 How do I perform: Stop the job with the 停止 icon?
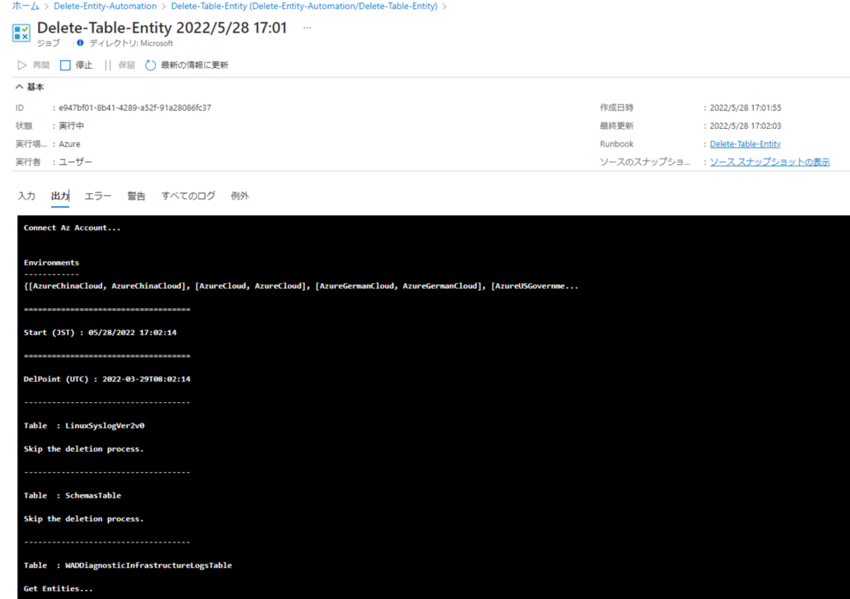[x=65, y=65]
